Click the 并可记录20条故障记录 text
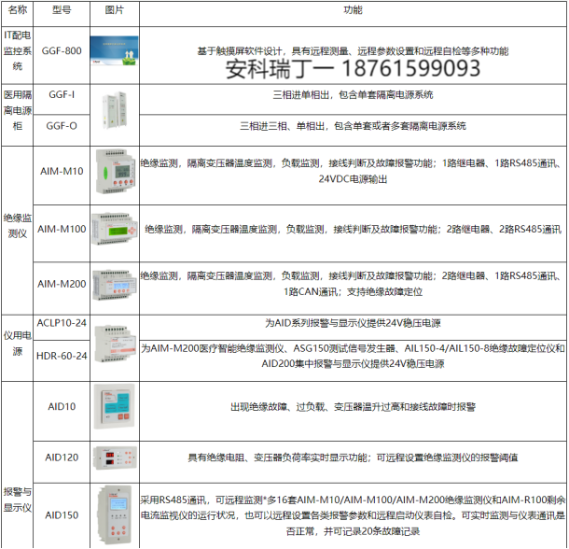Image resolution: width=569 pixels, height=549 pixels. click(x=372, y=531)
